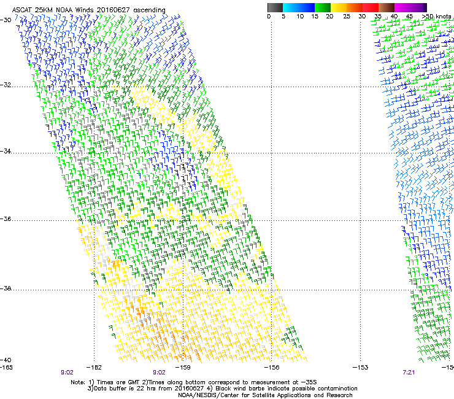Click the >50 knots legend label
Viewport: 454px width, 399px height.
(x=436, y=17)
